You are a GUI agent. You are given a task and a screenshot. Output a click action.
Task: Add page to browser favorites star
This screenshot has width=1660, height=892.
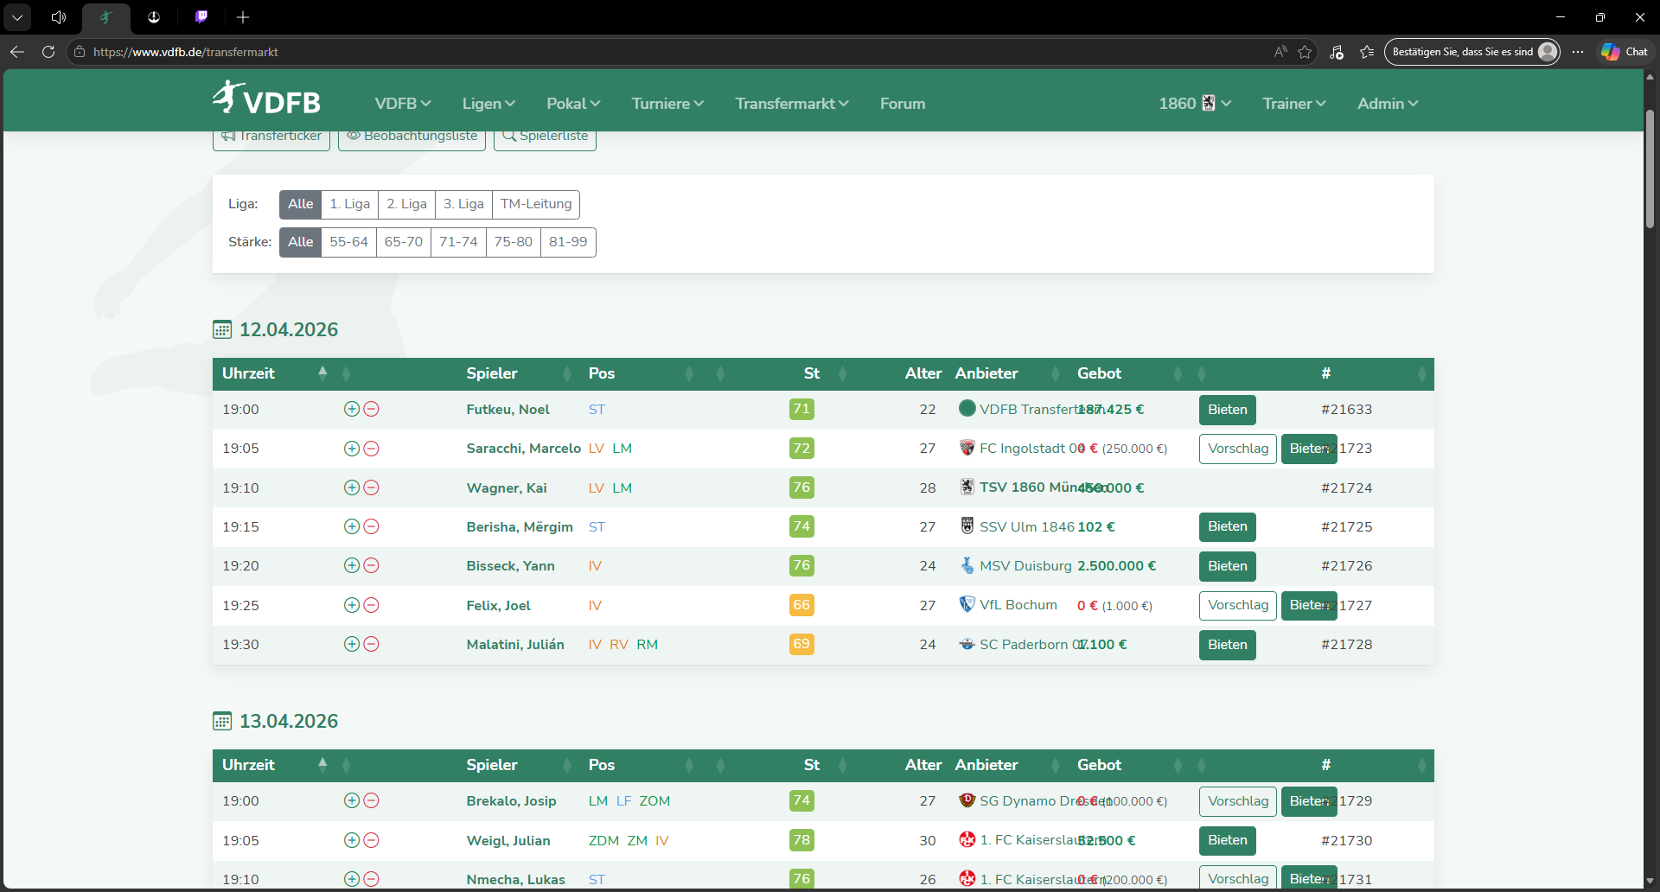(1305, 52)
